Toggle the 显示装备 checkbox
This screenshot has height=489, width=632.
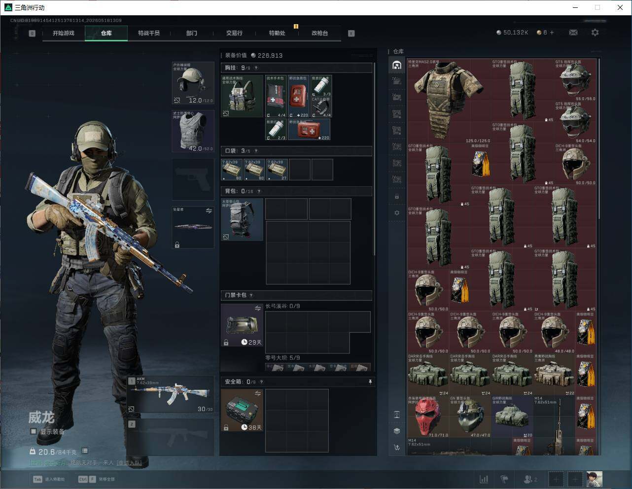(x=34, y=431)
